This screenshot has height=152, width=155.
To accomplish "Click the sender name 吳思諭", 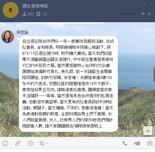I will point(22,32).
